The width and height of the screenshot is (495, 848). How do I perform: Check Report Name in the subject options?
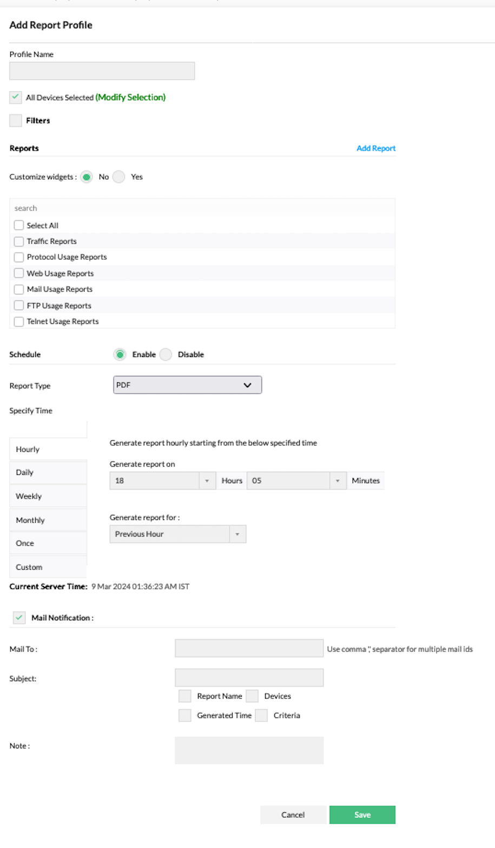coord(184,696)
